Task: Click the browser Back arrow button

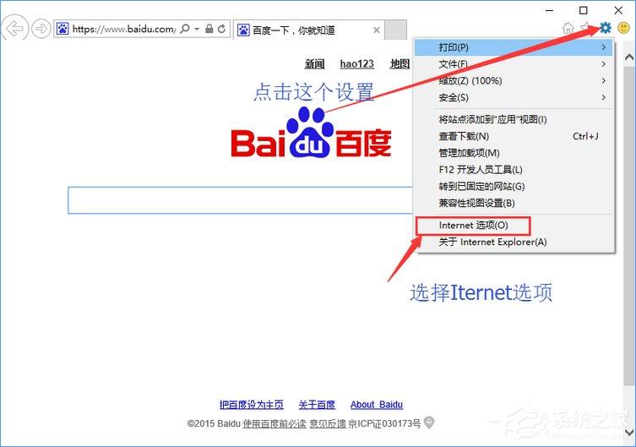Action: tap(15, 29)
